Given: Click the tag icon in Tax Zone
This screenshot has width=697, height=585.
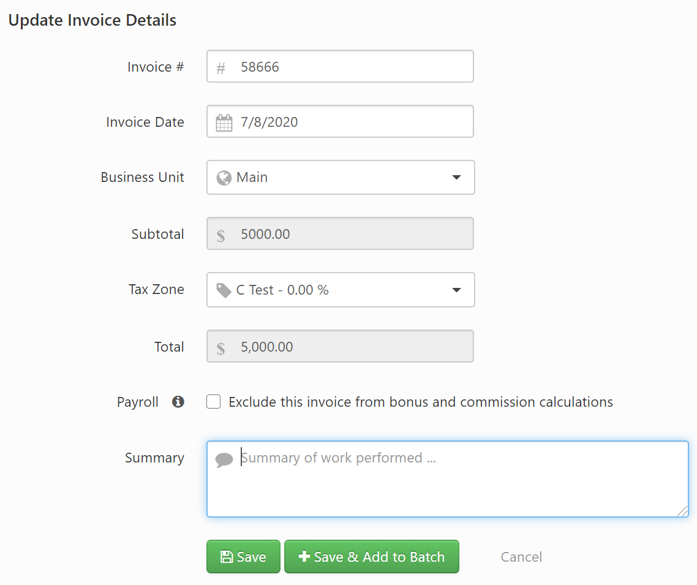Looking at the screenshot, I should point(224,290).
